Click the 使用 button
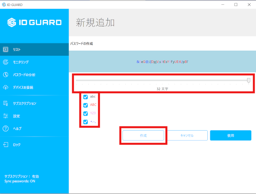This screenshot has width=256, height=194. pos(230,135)
